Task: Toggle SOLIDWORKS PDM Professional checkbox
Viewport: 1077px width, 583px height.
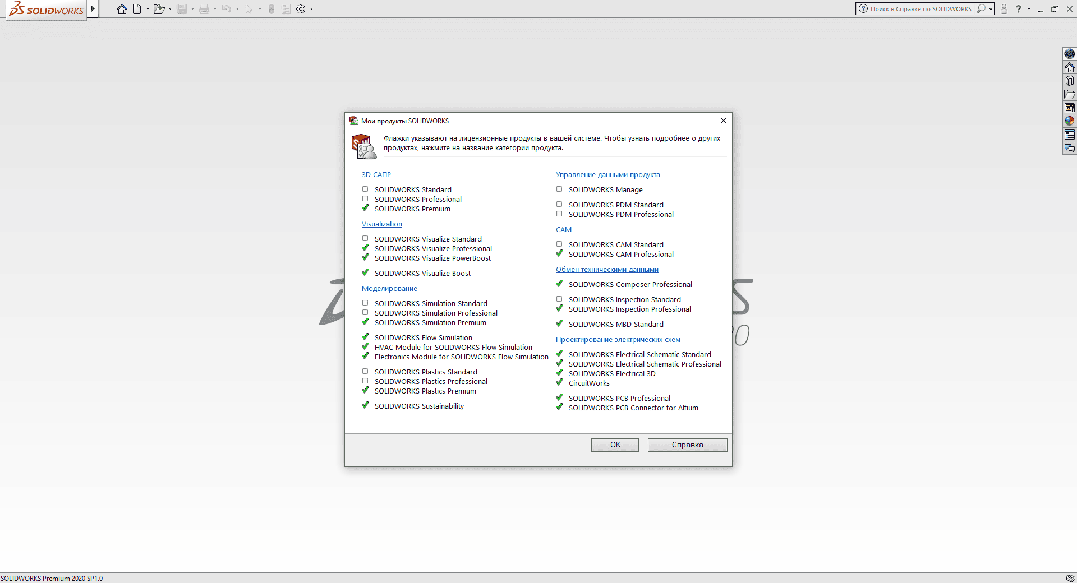Action: pyautogui.click(x=559, y=214)
